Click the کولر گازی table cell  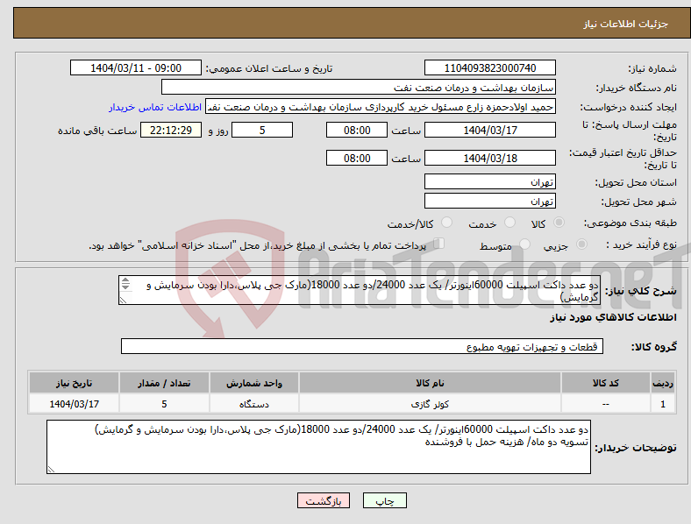point(430,404)
